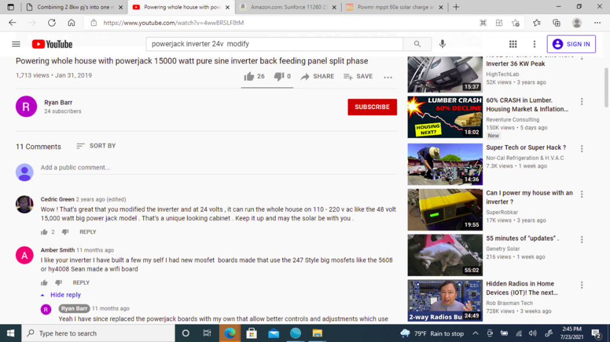Go to the YouTube home logo
Viewport: 610px width, 342px height.
pos(52,45)
